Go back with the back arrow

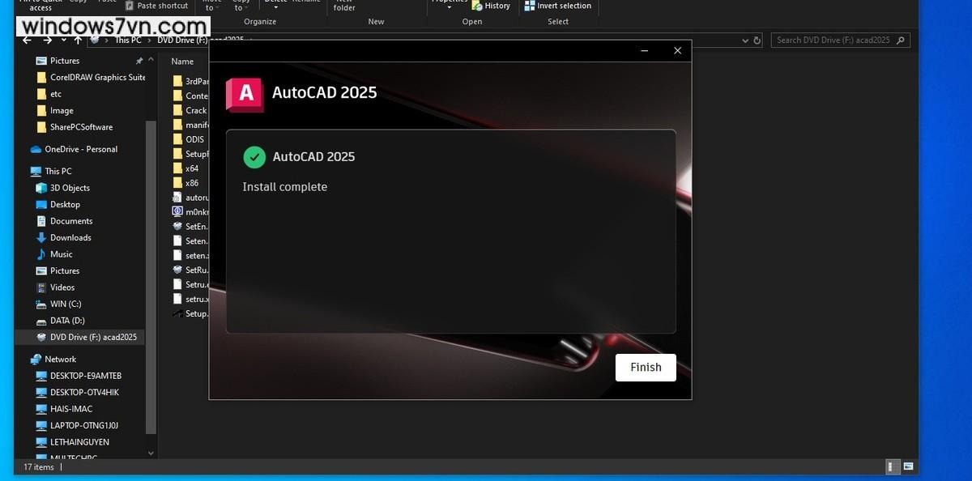tap(28, 40)
